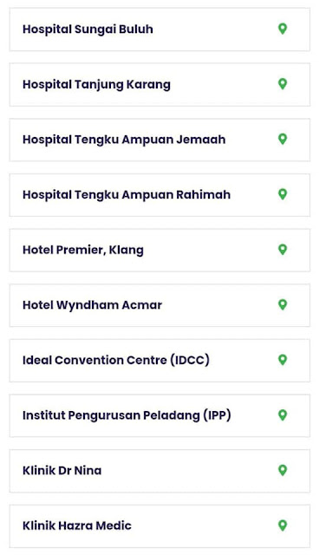
Task: Select Ideal Convention Centre (IDCC) item
Action: tap(160, 361)
